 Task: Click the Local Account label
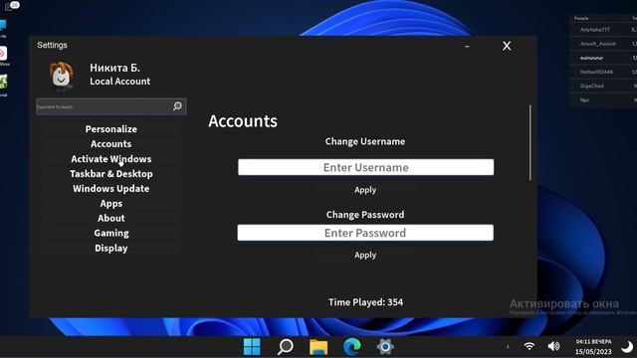pyautogui.click(x=119, y=82)
